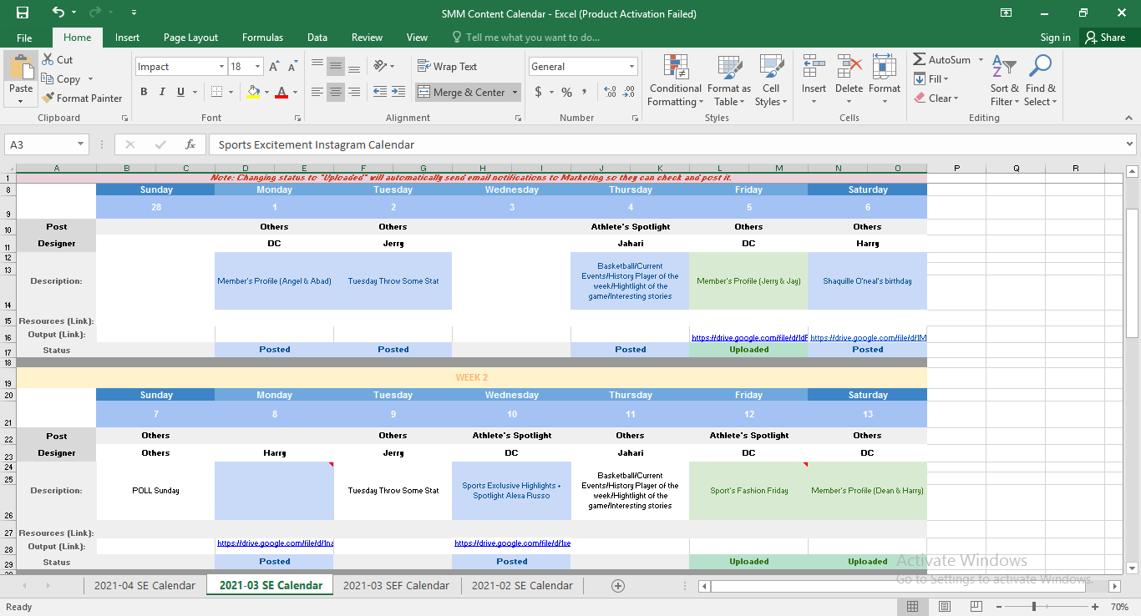Apply Comma Style number format

click(586, 92)
